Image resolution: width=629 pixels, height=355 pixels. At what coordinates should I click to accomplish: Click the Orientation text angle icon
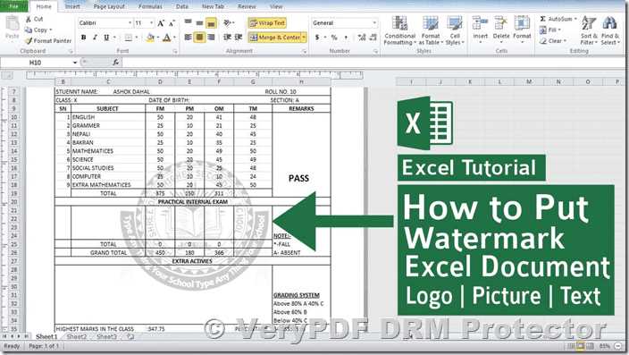click(x=228, y=23)
